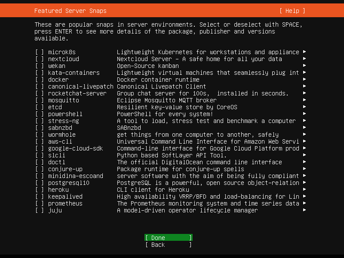
Task: Click the arrow at end of juju row
Action: pos(304,210)
